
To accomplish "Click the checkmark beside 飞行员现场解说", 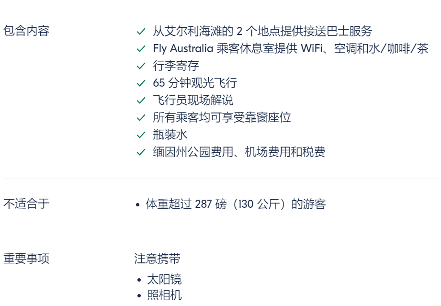I will (x=141, y=101).
